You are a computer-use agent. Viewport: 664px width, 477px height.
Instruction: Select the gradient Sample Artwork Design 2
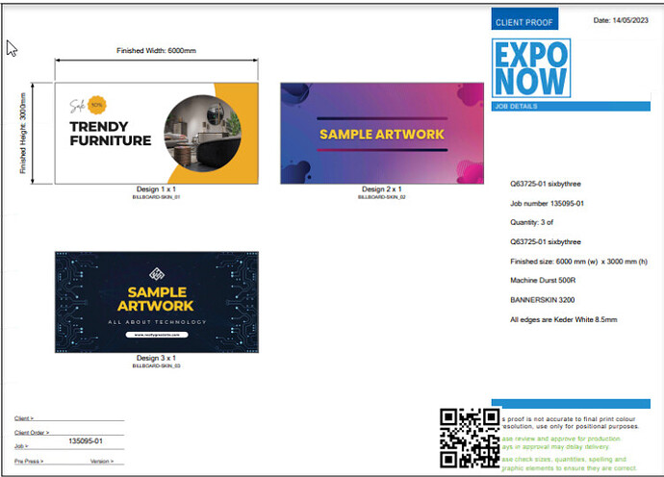(382, 134)
